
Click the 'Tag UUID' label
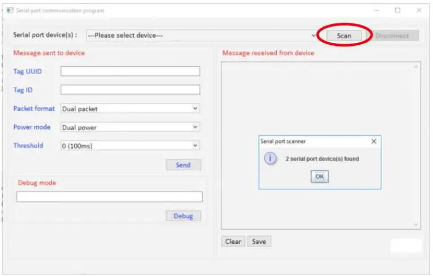click(28, 71)
